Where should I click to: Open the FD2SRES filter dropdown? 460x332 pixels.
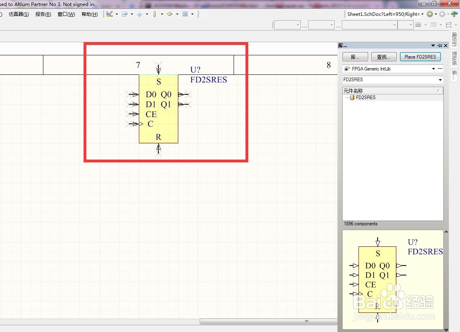click(440, 80)
